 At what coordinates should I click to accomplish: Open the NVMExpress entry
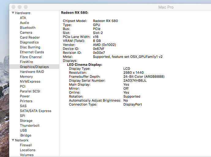(x=30, y=81)
